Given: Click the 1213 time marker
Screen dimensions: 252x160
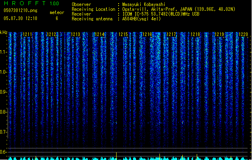Looking at the screenshot, I should pos(75,34).
